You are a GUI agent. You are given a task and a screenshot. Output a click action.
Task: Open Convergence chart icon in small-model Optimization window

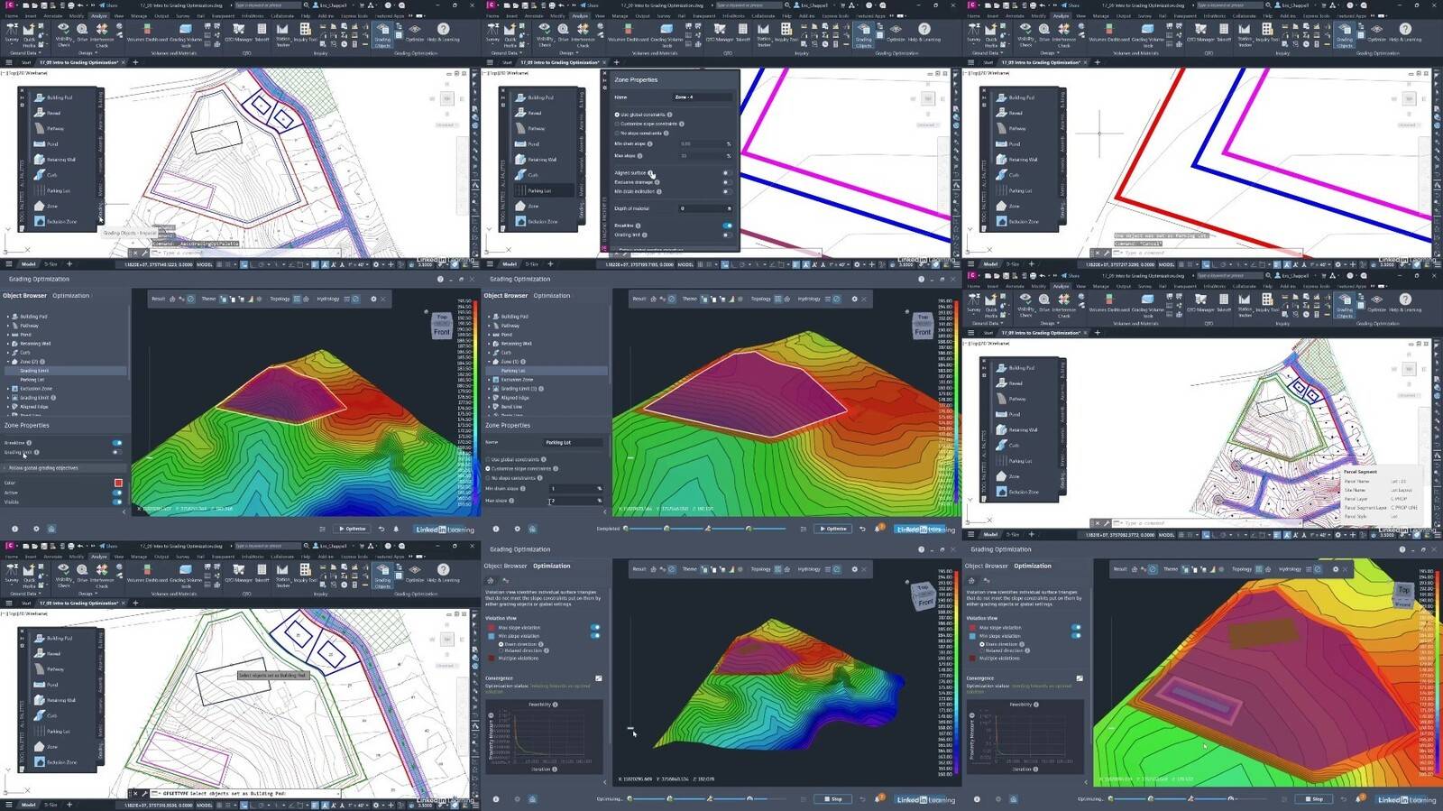[x=599, y=678]
